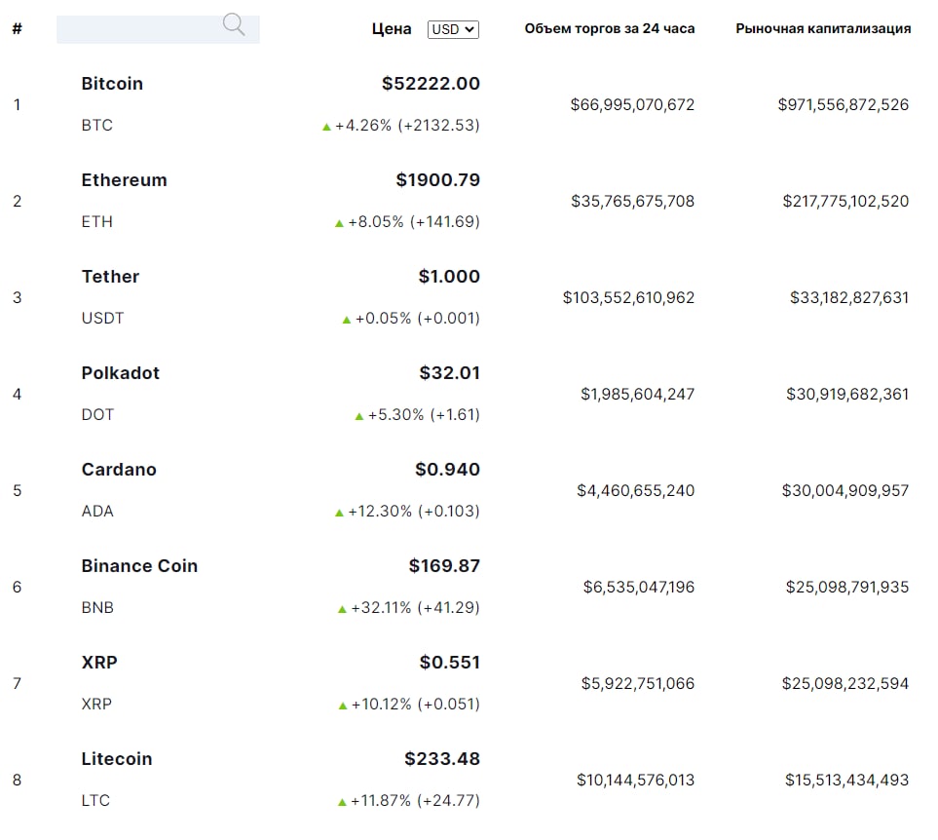The height and width of the screenshot is (840, 938).
Task: Open the Cardano coin link
Action: click(x=119, y=470)
